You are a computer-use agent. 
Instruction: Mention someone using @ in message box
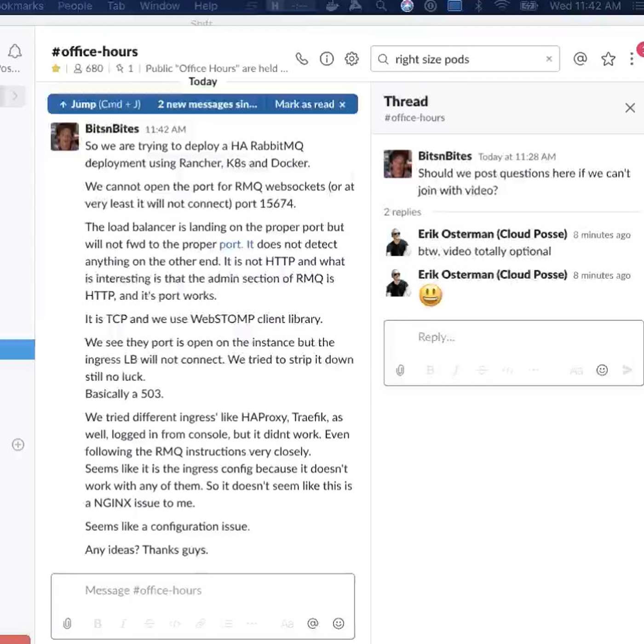pyautogui.click(x=313, y=623)
